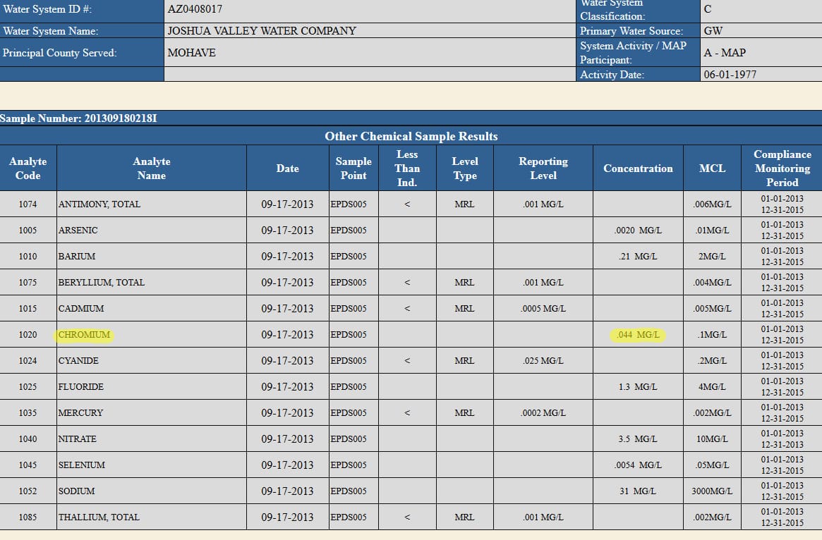Select the Other Chemical Sample Results title
Viewport: 822px width, 540px height.
411,136
